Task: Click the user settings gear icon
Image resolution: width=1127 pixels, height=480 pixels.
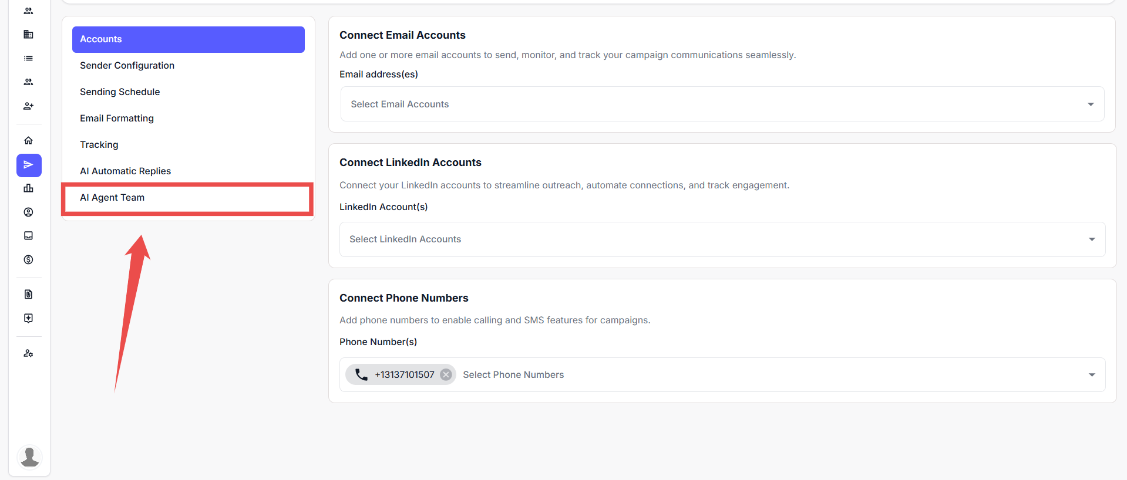Action: coord(28,354)
